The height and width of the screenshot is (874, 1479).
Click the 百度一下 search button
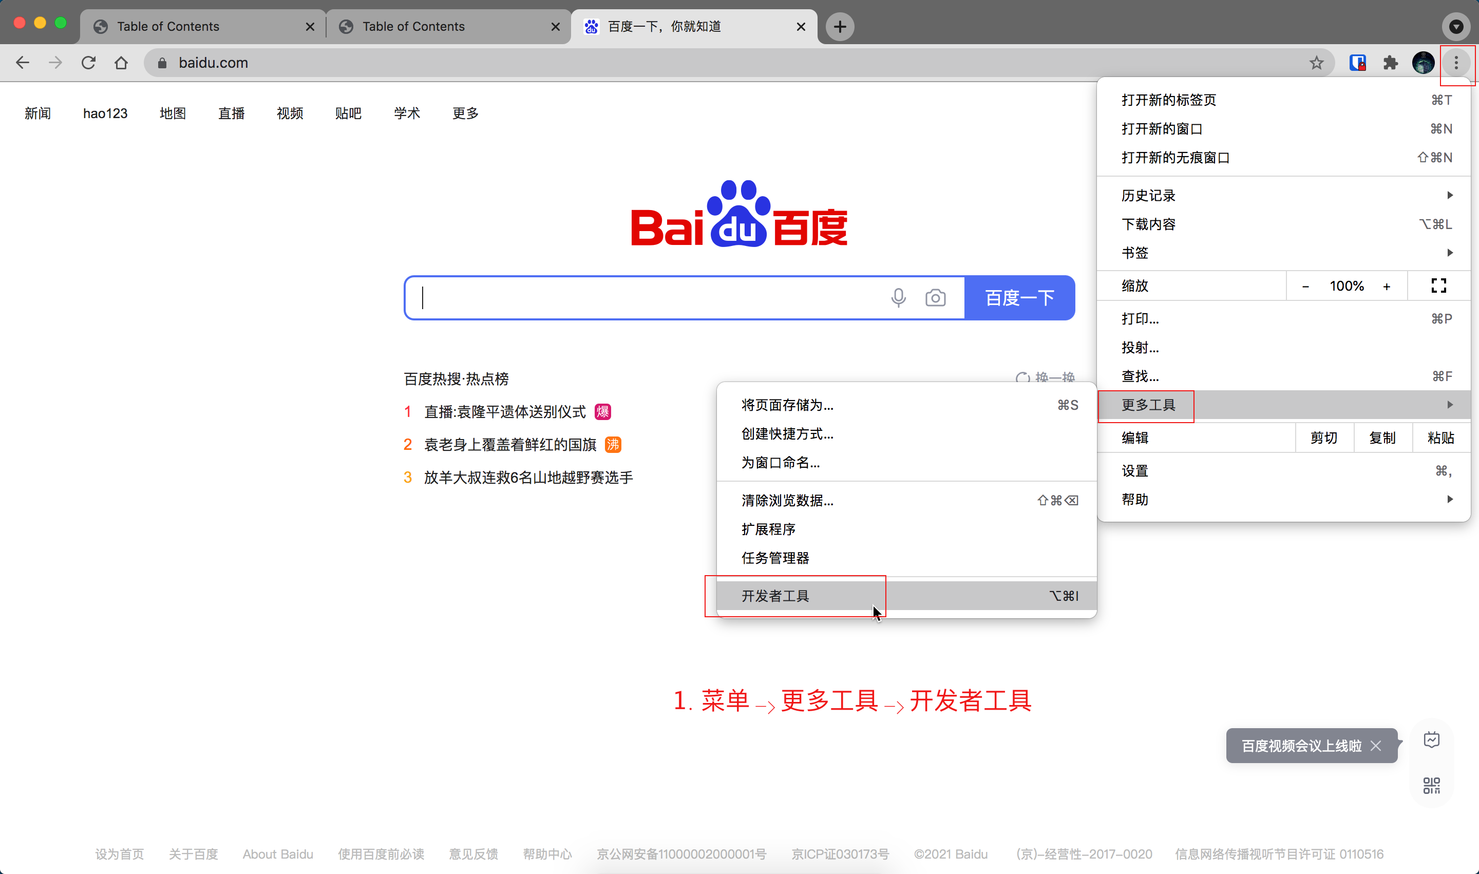tap(1019, 298)
